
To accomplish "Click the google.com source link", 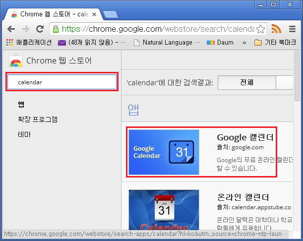I will pos(247,147).
